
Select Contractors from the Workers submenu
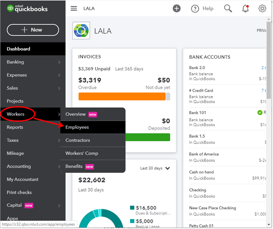point(93,140)
